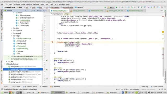Image resolution: width=167 pixels, height=94 pixels.
Task: Start debugging with the bug icon
Action: (122, 7)
